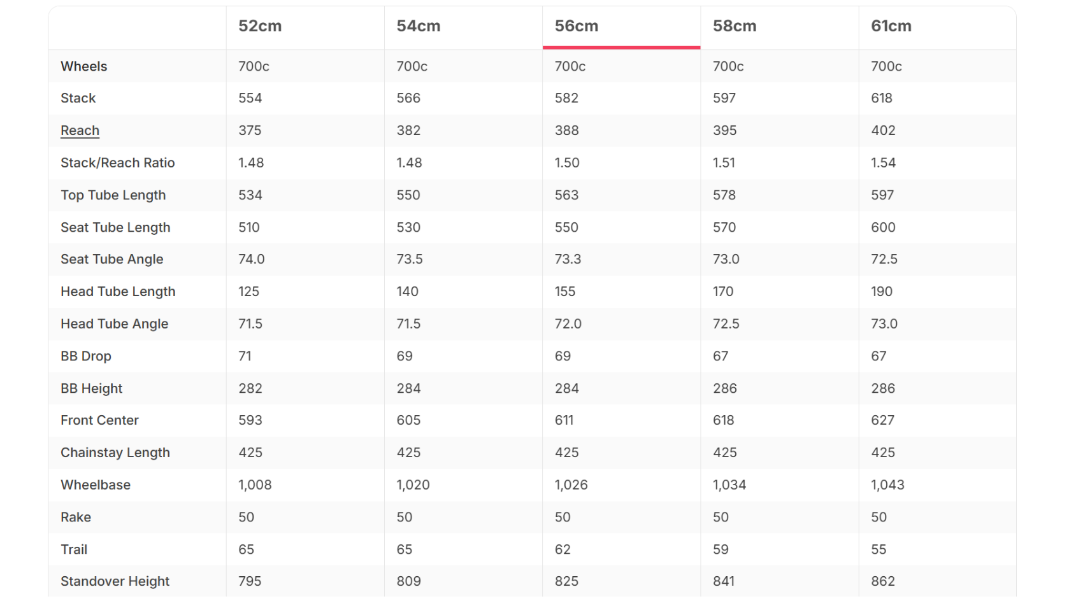Image resolution: width=1069 pixels, height=601 pixels.
Task: Click the Wheels row label
Action: point(83,66)
